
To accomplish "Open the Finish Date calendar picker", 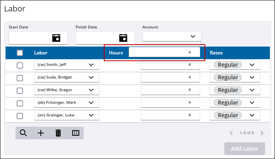I will [123, 38].
